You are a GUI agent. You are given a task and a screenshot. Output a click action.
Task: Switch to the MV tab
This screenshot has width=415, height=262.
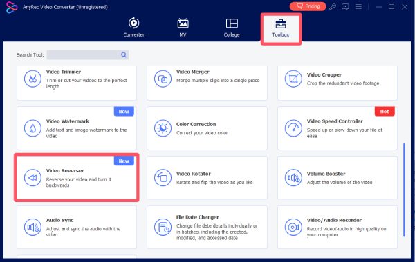coord(183,27)
